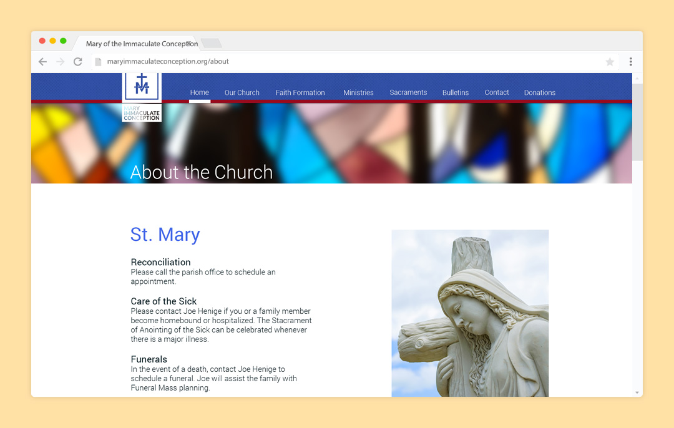
Task: Open the Our Church menu
Action: tap(242, 92)
